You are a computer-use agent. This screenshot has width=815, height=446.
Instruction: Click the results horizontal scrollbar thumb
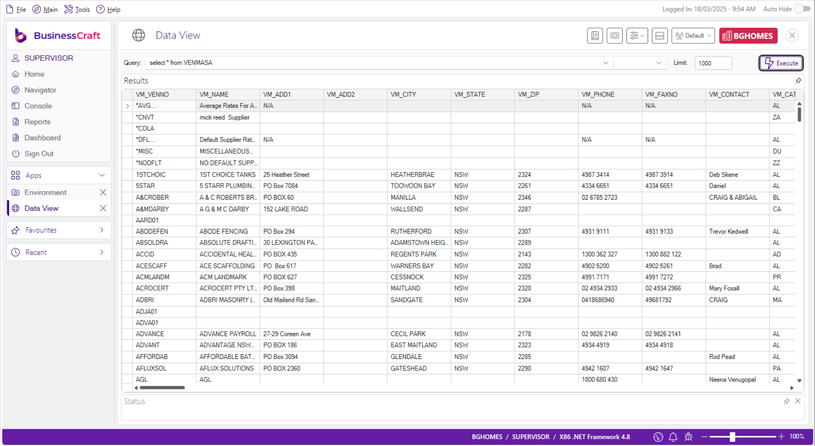pos(162,387)
